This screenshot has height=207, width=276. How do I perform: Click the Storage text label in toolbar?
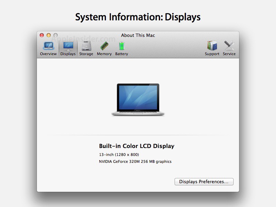click(x=86, y=54)
